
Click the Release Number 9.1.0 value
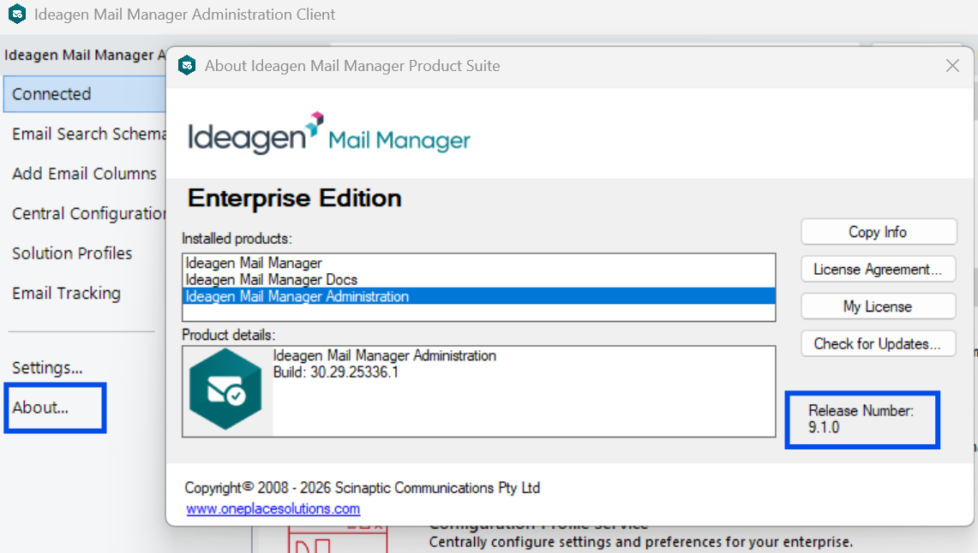click(x=824, y=427)
